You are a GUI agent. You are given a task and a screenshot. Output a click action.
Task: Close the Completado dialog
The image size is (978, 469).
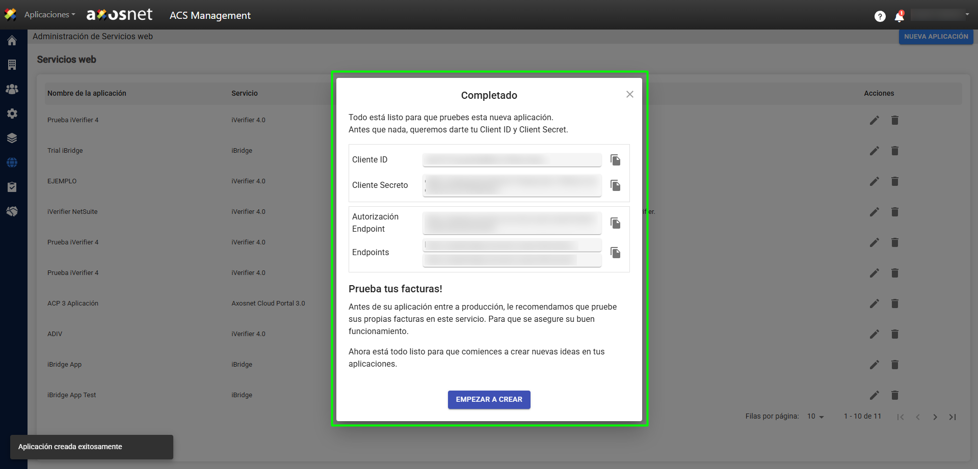tap(629, 94)
